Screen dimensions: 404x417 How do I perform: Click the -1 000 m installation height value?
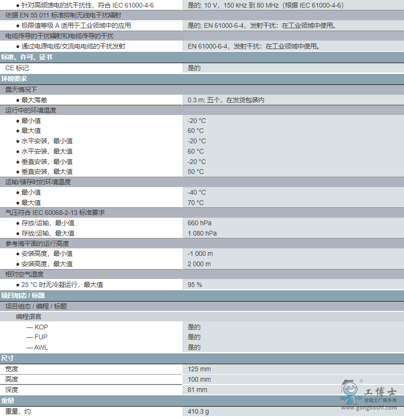(200, 253)
